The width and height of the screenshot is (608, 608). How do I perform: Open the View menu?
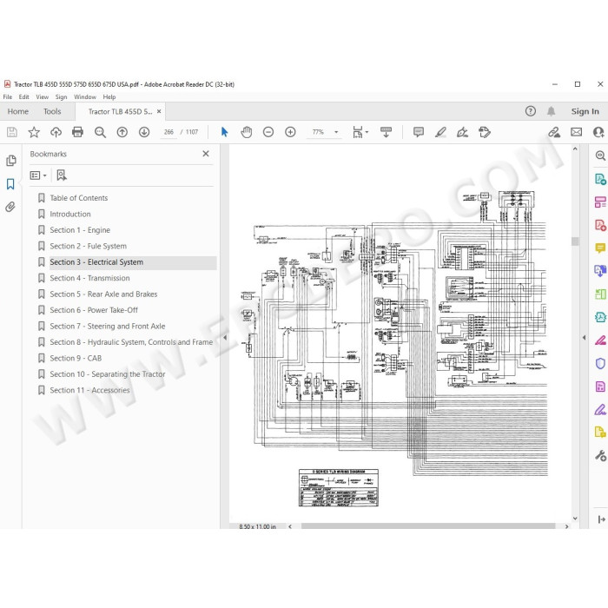(43, 97)
